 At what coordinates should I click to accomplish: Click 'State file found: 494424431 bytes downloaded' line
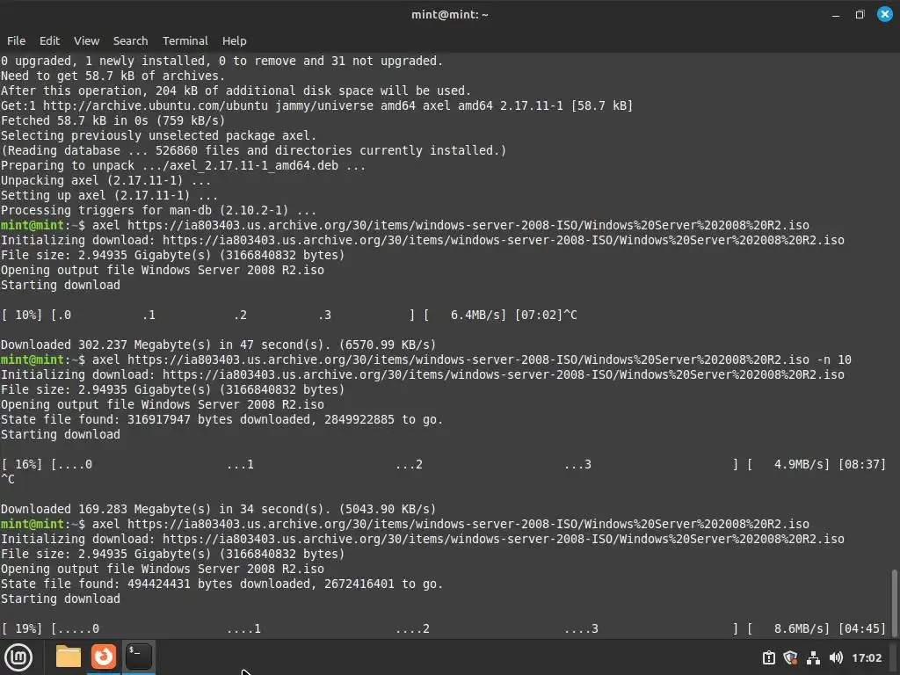(221, 584)
